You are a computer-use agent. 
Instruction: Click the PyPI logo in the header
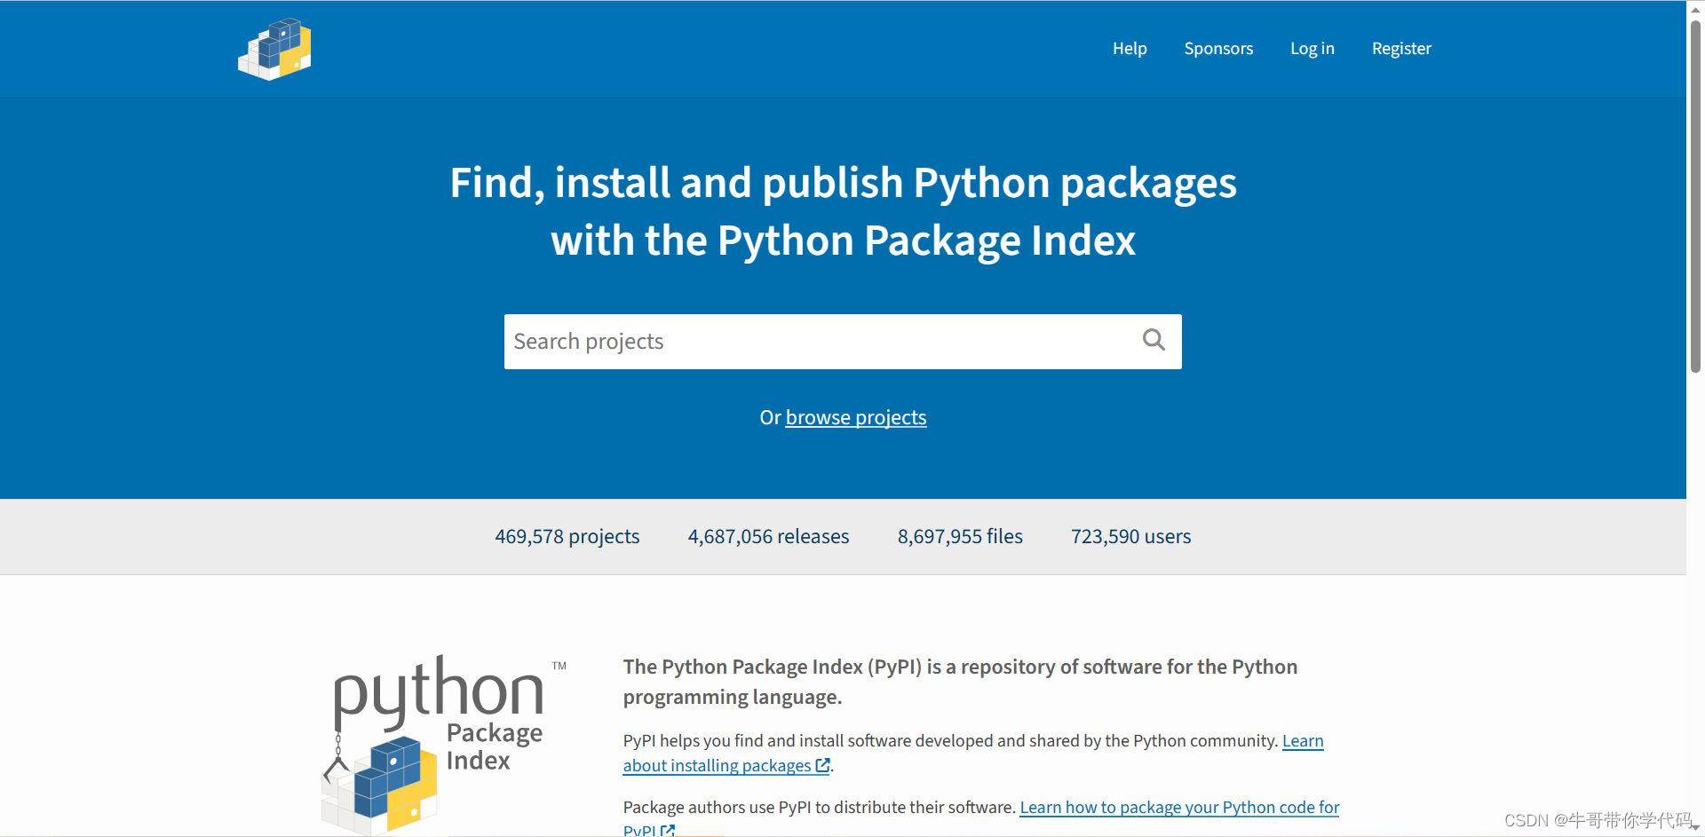[x=274, y=49]
